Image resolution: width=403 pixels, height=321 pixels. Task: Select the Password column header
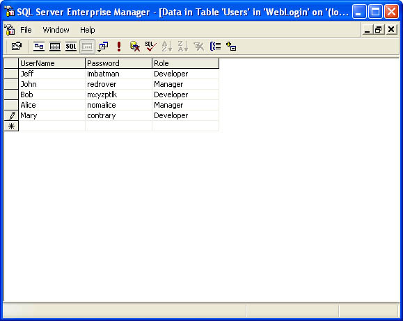point(118,63)
